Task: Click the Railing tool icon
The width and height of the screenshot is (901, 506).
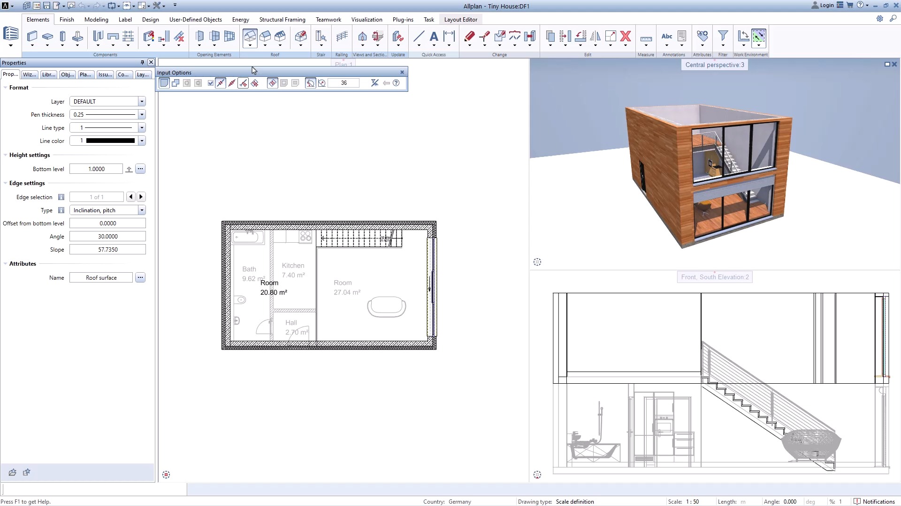Action: 342,36
